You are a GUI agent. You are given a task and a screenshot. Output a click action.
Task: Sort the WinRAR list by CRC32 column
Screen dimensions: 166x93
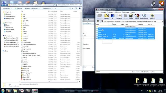(150, 24)
